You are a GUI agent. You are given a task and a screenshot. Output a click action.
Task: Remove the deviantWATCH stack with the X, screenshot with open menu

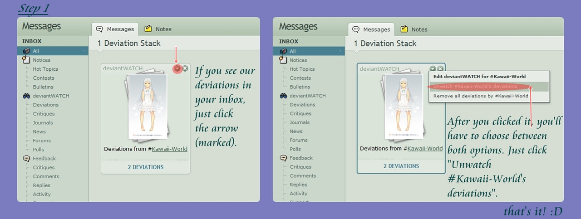pos(440,68)
